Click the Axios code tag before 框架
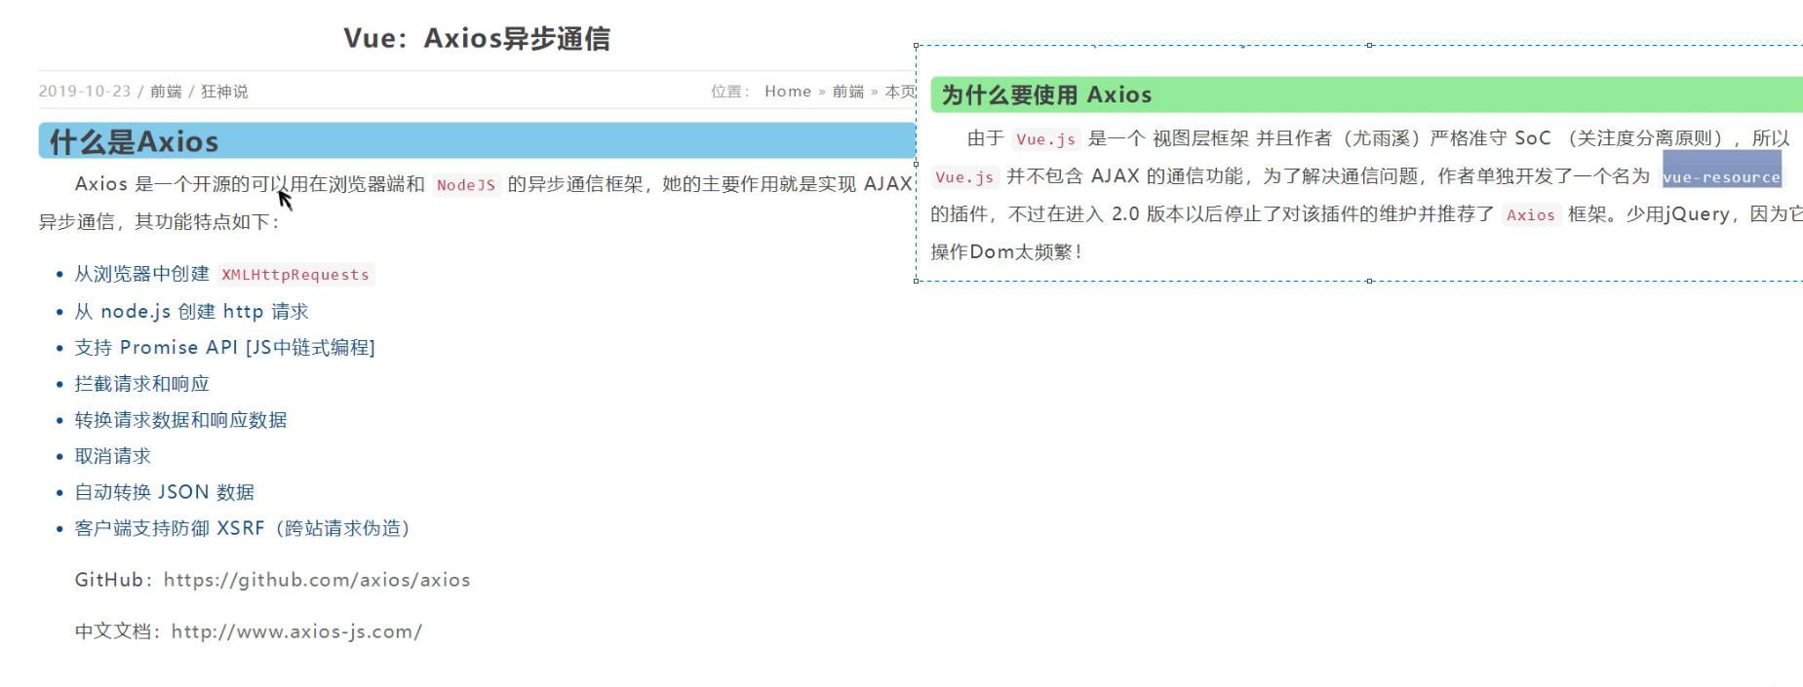The height and width of the screenshot is (687, 1803). pos(1530,215)
